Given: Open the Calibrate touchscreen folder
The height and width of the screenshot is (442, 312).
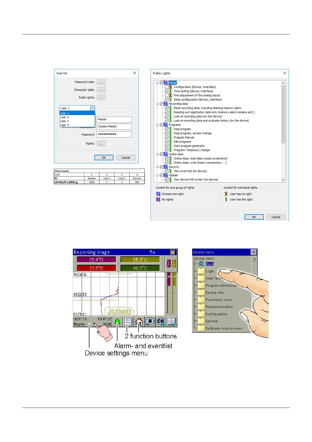Looking at the screenshot, I should pos(201,328).
